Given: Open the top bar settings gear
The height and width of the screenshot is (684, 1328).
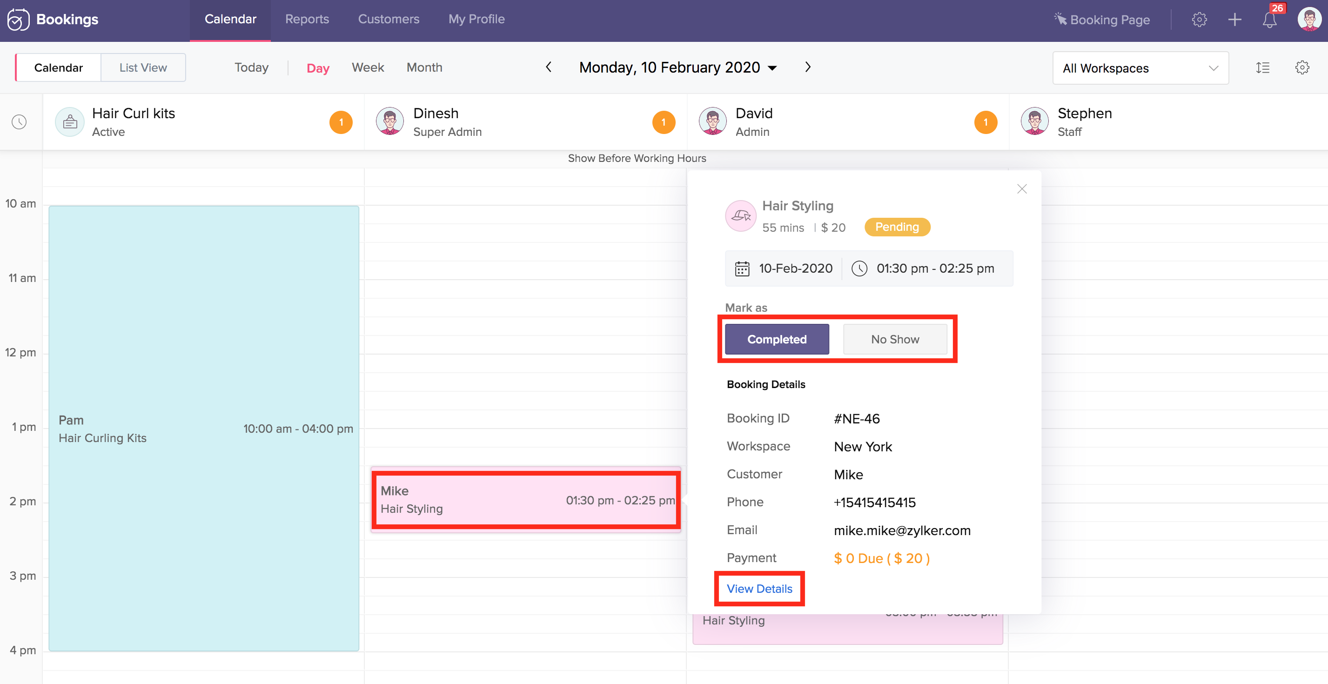Looking at the screenshot, I should tap(1199, 20).
